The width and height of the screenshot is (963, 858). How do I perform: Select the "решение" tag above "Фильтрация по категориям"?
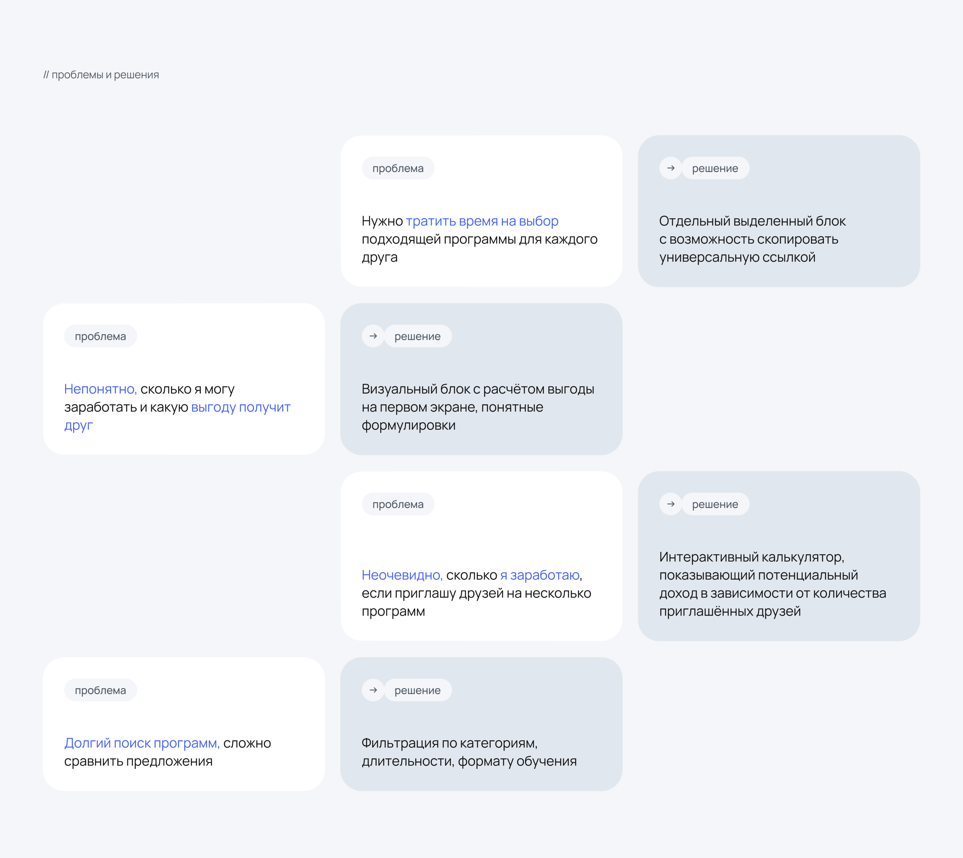tap(417, 690)
